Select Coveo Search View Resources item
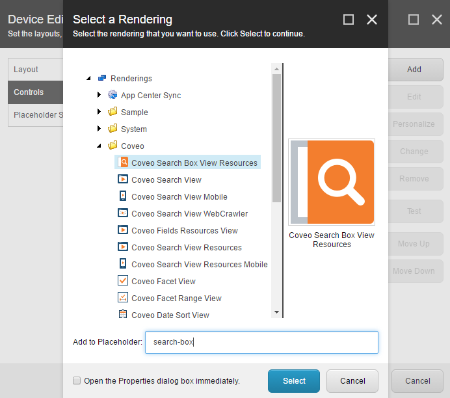This screenshot has width=450, height=398. [x=187, y=248]
